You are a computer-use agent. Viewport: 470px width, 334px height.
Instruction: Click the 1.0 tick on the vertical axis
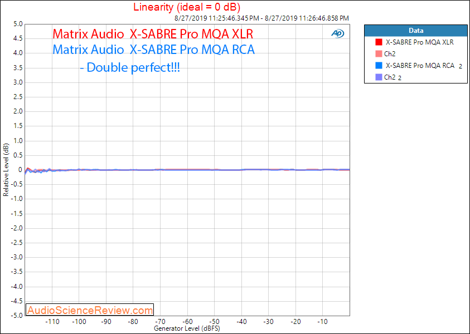click(18, 141)
